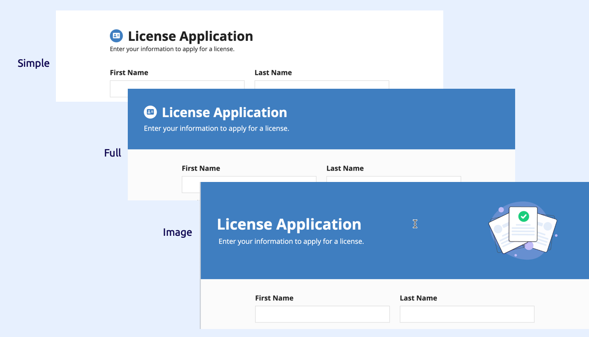
Task: Click the License Application title in Simple form
Action: pos(191,36)
